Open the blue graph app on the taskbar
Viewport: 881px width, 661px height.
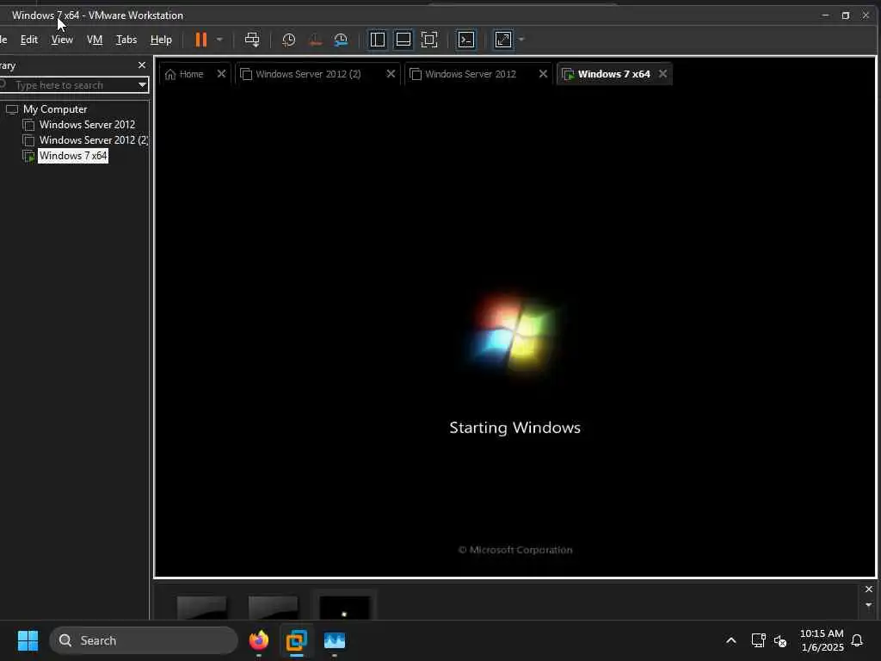tap(335, 640)
